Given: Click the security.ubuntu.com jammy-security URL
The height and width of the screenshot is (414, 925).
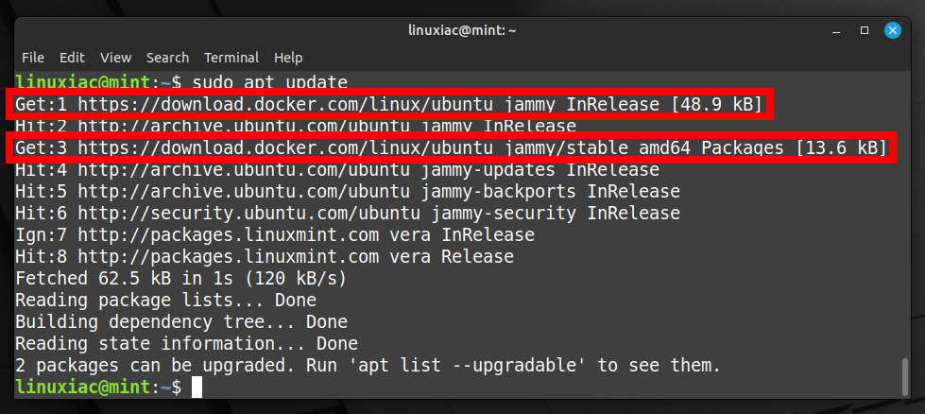Looking at the screenshot, I should click(x=248, y=213).
